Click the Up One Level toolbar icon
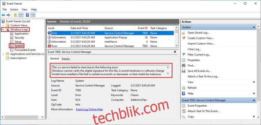This screenshot has height=125, width=261. pos(15,15)
